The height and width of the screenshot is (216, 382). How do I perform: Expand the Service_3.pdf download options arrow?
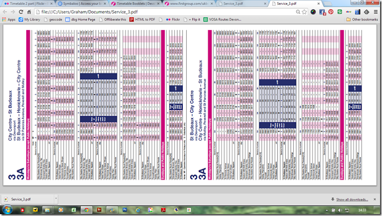click(56, 199)
